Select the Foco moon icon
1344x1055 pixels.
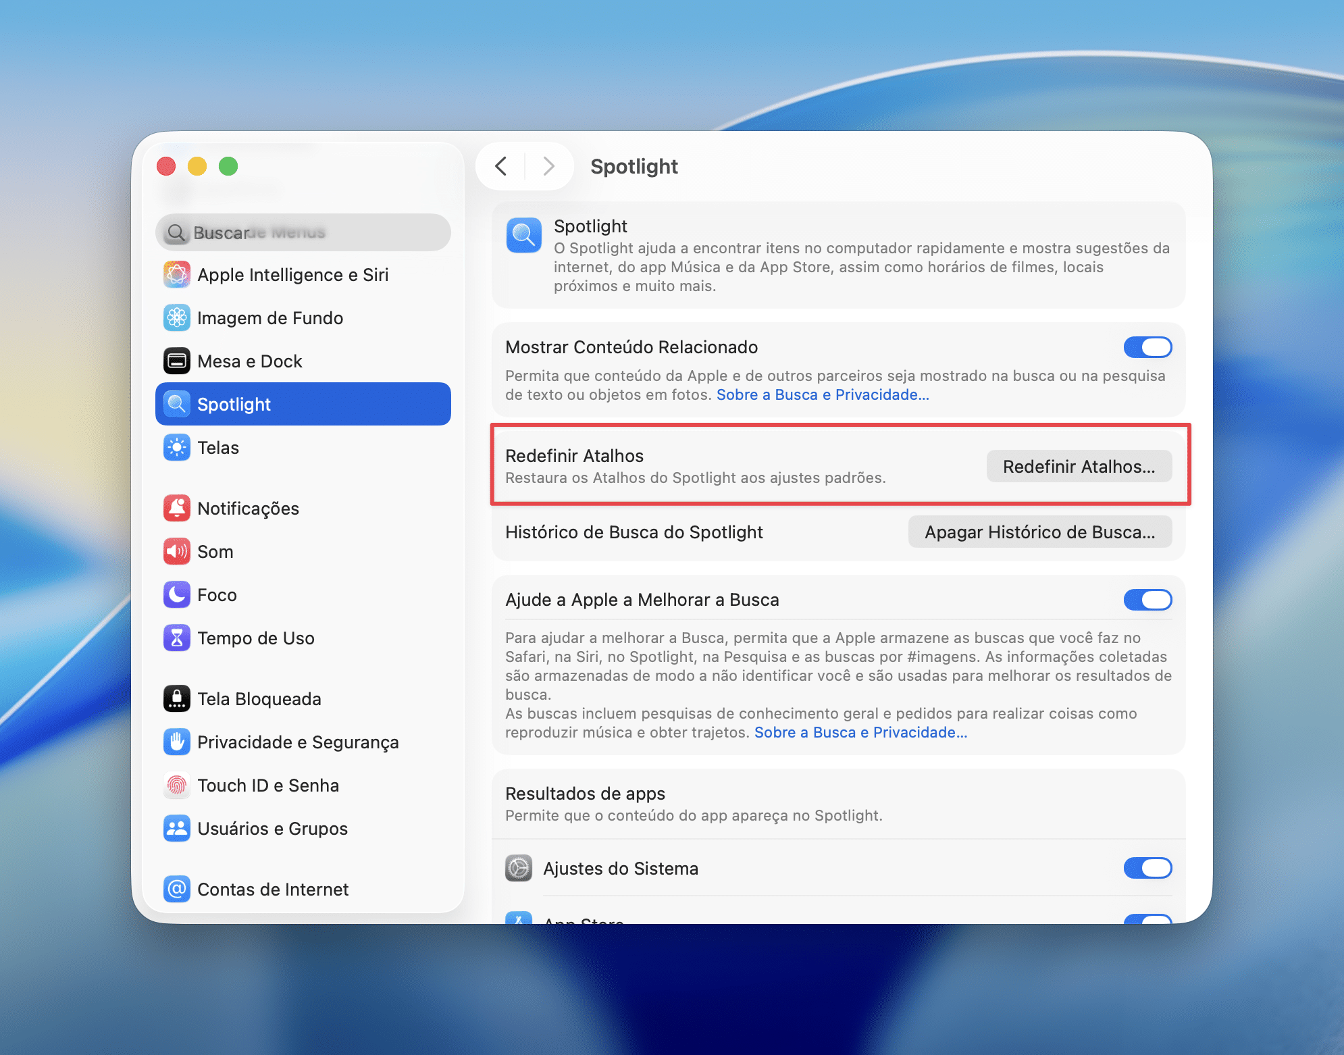176,595
